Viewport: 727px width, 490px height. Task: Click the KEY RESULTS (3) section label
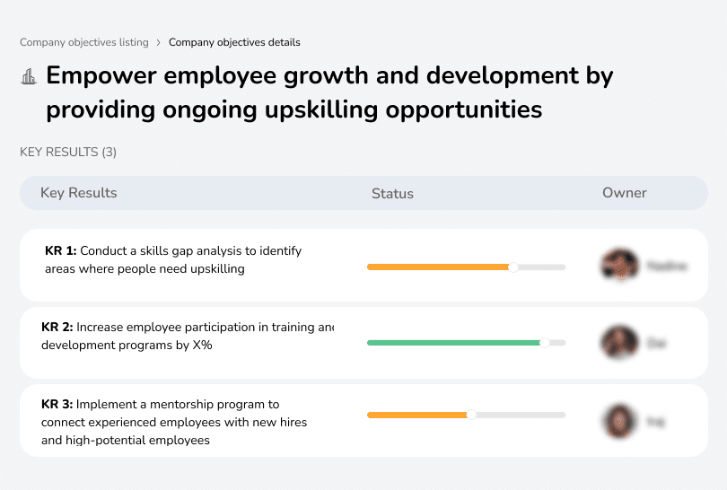(68, 153)
